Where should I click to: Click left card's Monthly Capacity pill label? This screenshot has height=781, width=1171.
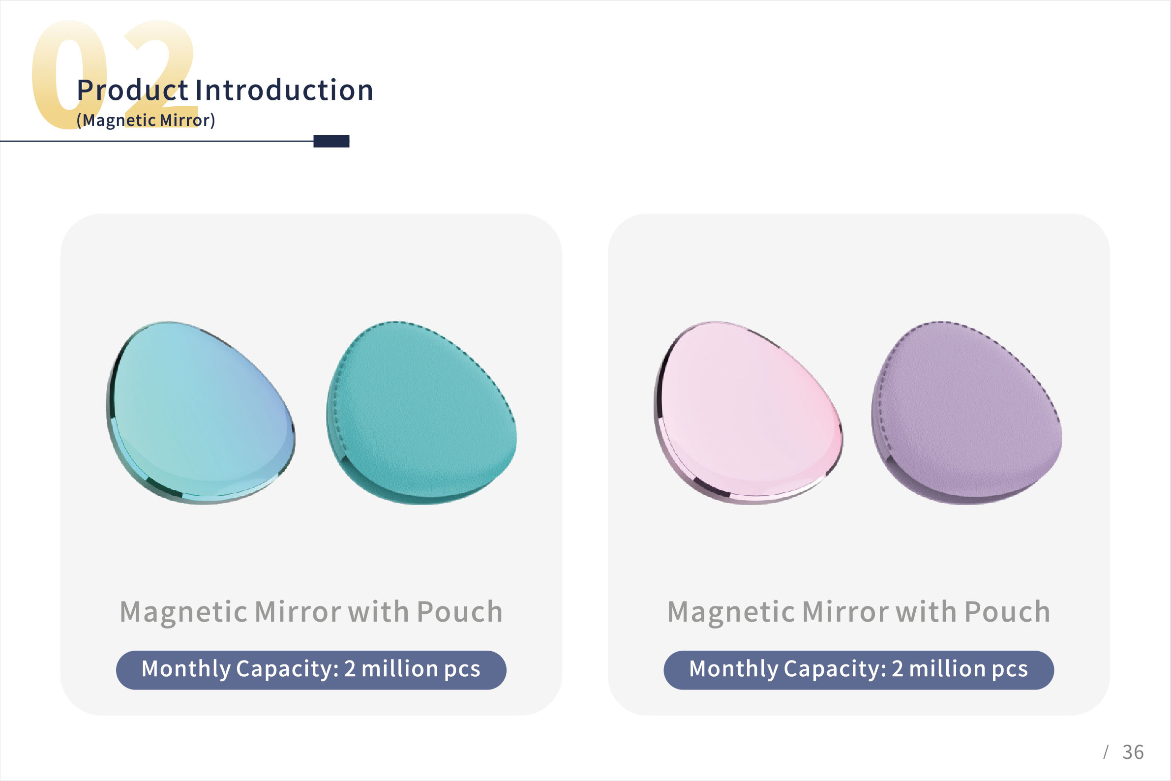[311, 670]
